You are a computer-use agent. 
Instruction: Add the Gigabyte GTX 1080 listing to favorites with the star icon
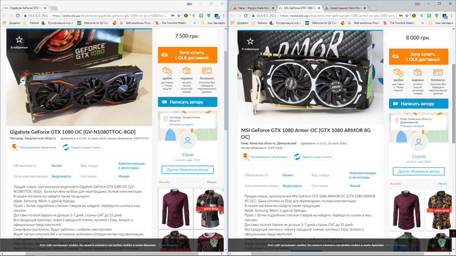[19, 40]
